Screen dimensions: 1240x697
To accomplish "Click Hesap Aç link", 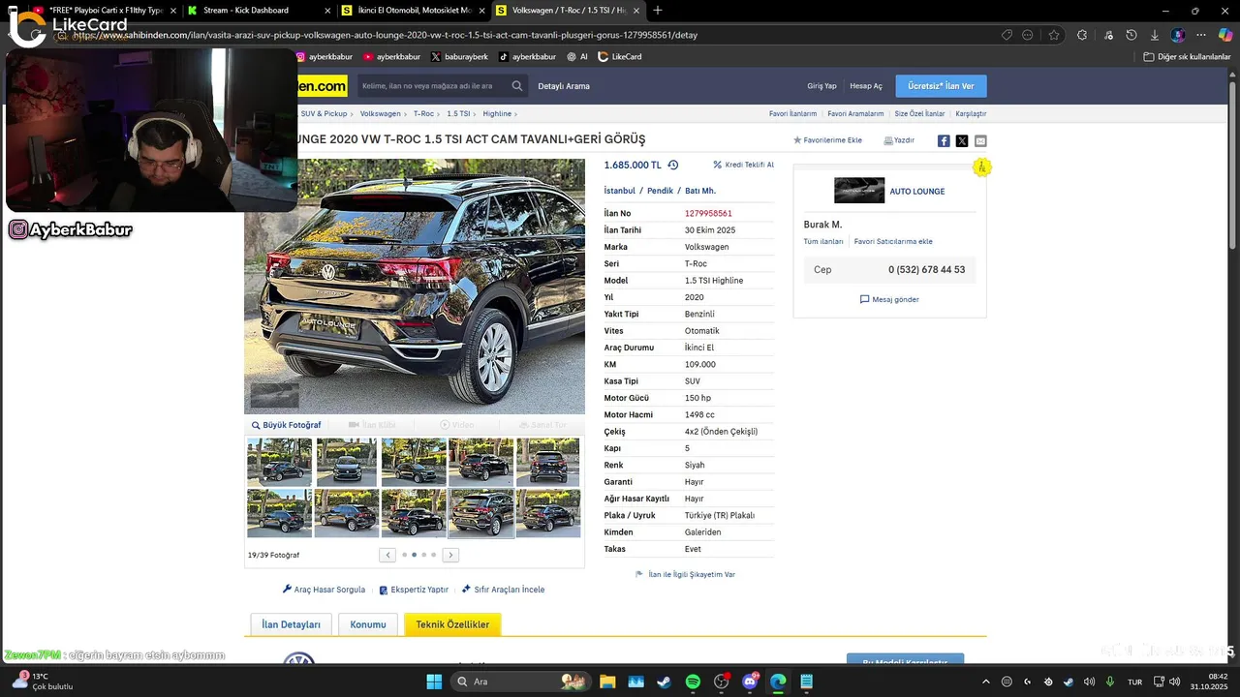I will point(866,86).
